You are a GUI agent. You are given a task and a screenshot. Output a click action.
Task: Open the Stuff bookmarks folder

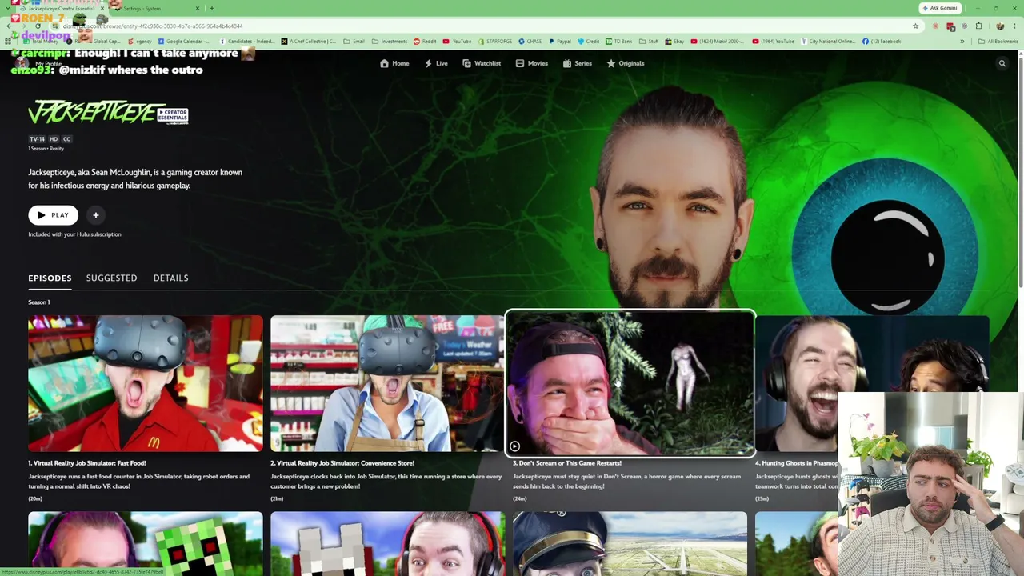point(649,42)
